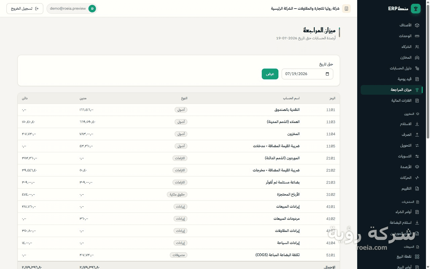Go to المخازن menu item
The height and width of the screenshot is (269, 430).
392,58
